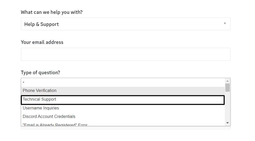The image size is (255, 141).
Task: Choose Phone Verification from the list
Action: [123, 91]
